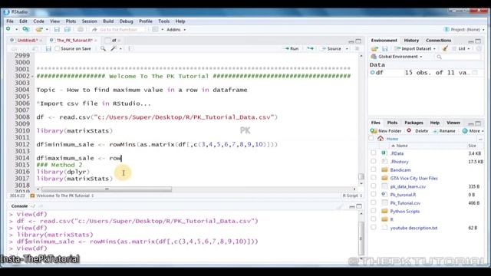
Task: Click the Refresh icon in Environment pane
Action: coord(479,48)
